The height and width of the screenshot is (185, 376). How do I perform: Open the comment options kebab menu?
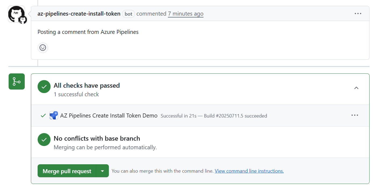pyautogui.click(x=358, y=13)
